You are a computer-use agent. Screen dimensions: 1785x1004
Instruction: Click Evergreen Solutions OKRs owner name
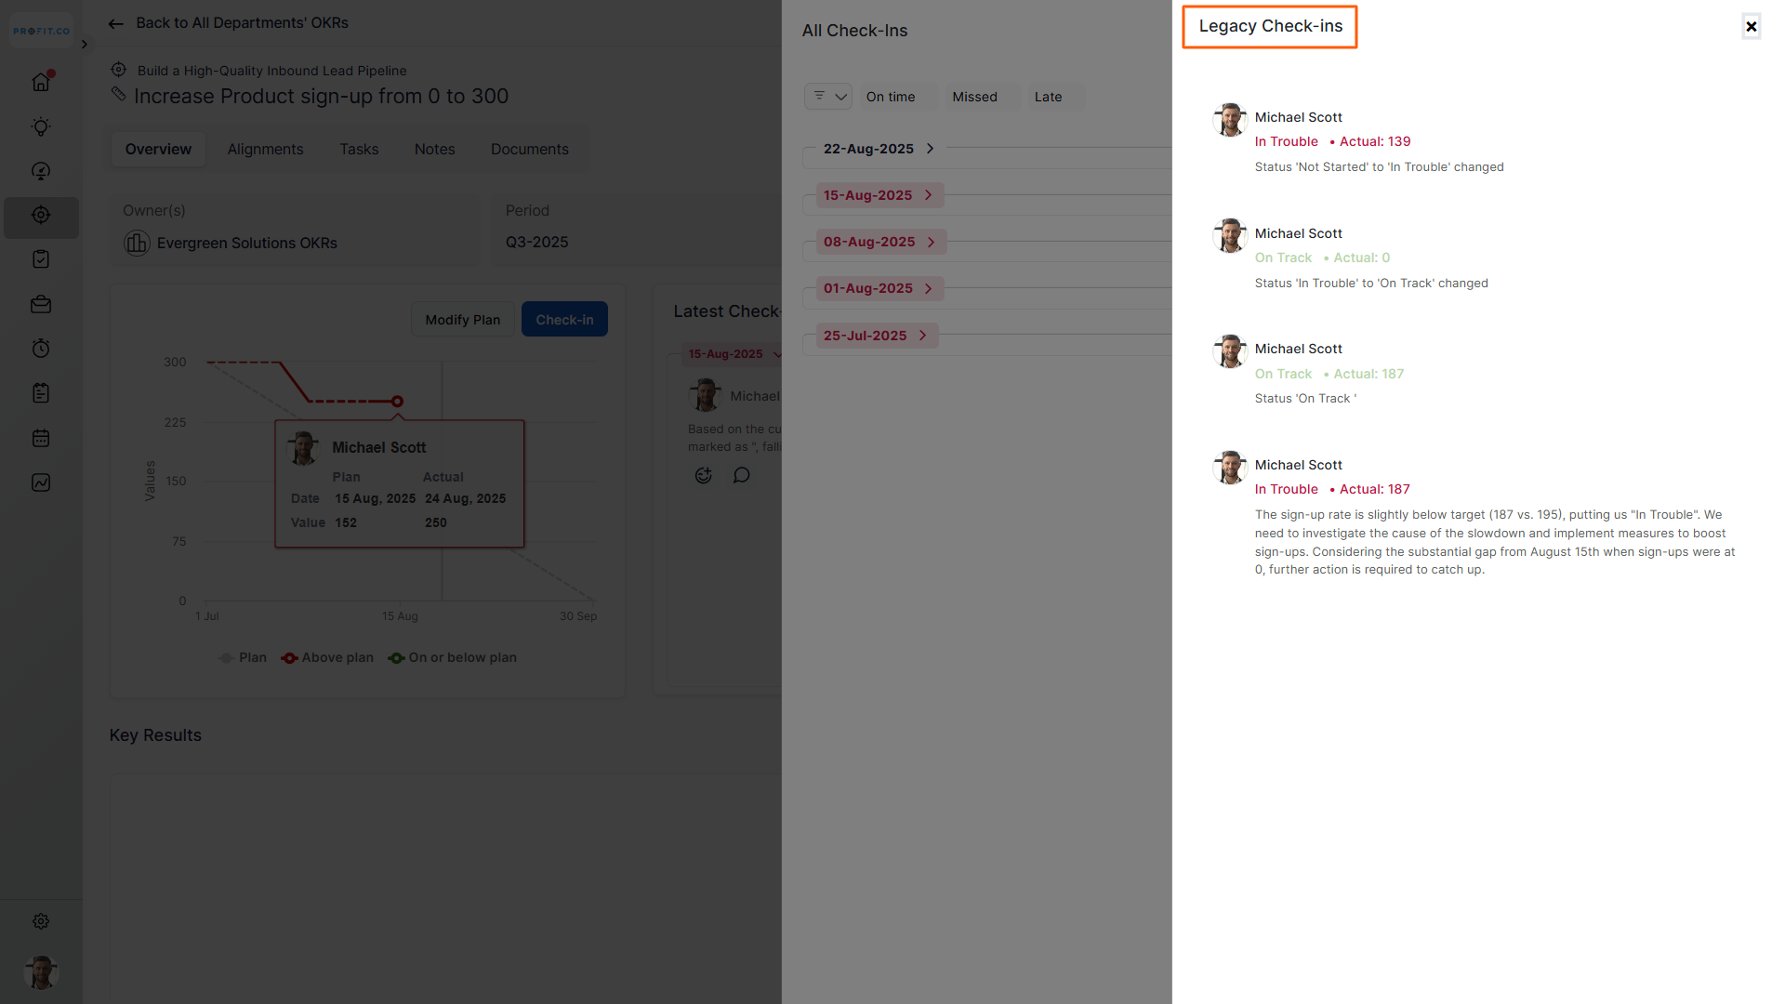click(x=246, y=244)
